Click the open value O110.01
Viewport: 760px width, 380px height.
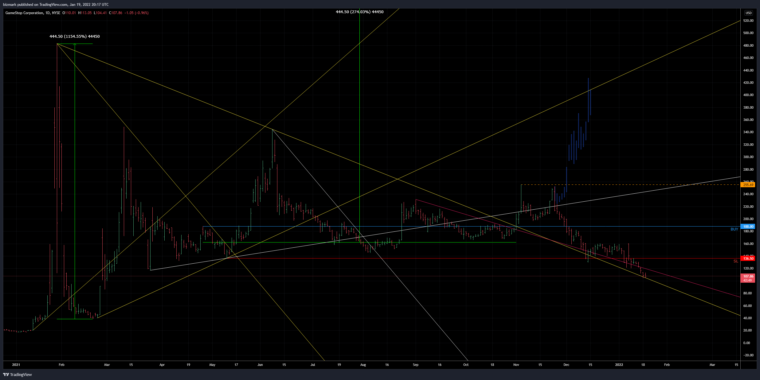click(69, 13)
